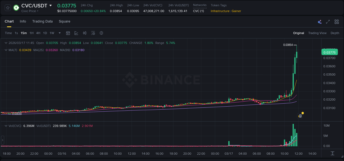Open the CVC/USDT pair dropdown
Screen dimensions: 344x161
click(x=51, y=5)
